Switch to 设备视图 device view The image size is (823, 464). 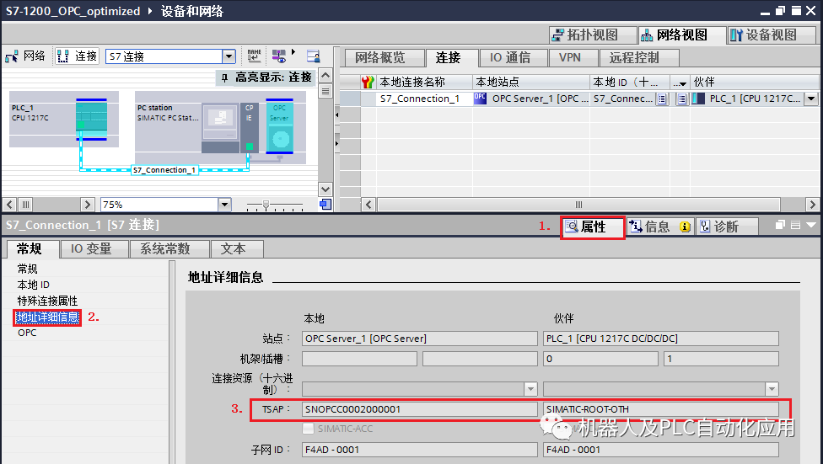pos(772,35)
